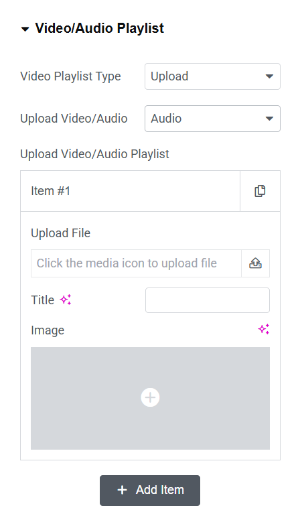Click the Upload File label

coord(61,233)
